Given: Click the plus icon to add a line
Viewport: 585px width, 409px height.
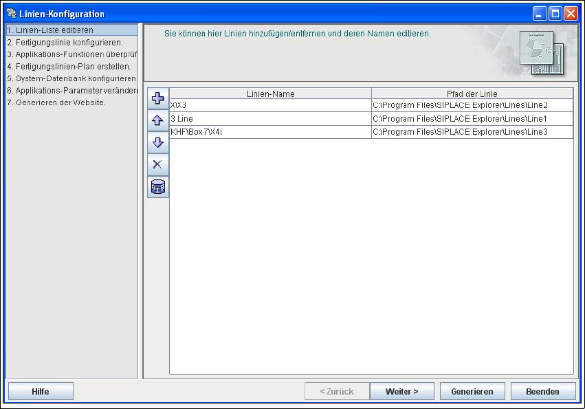Looking at the screenshot, I should coord(158,98).
